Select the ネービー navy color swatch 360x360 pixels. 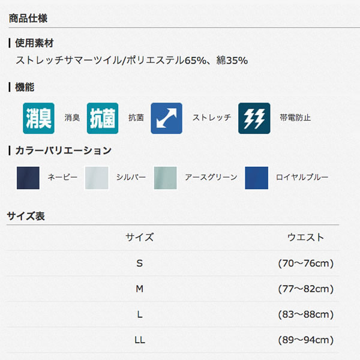(x=28, y=178)
